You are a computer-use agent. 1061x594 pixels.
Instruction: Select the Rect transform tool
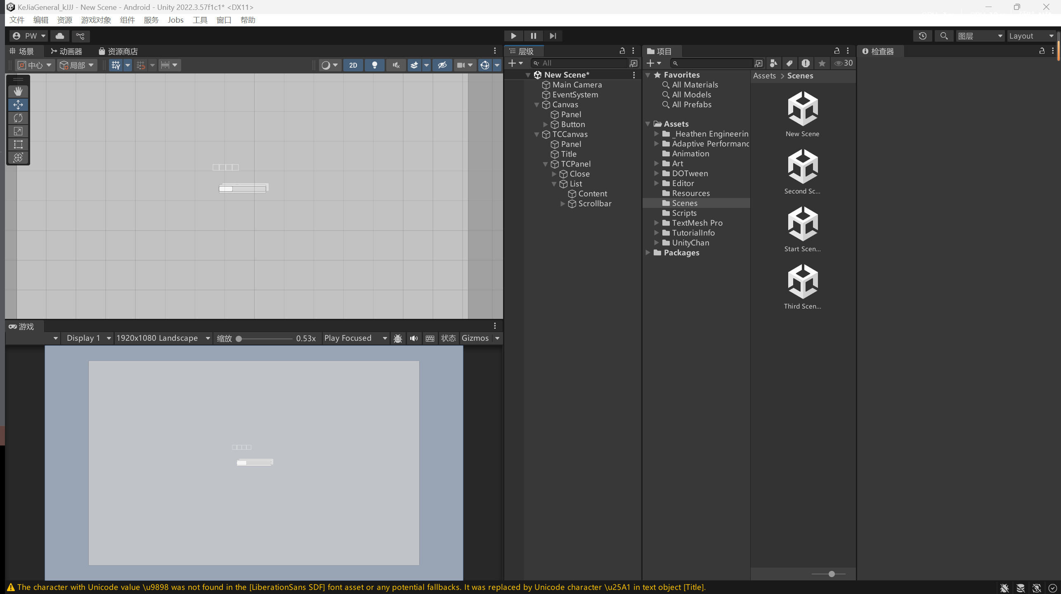[18, 144]
